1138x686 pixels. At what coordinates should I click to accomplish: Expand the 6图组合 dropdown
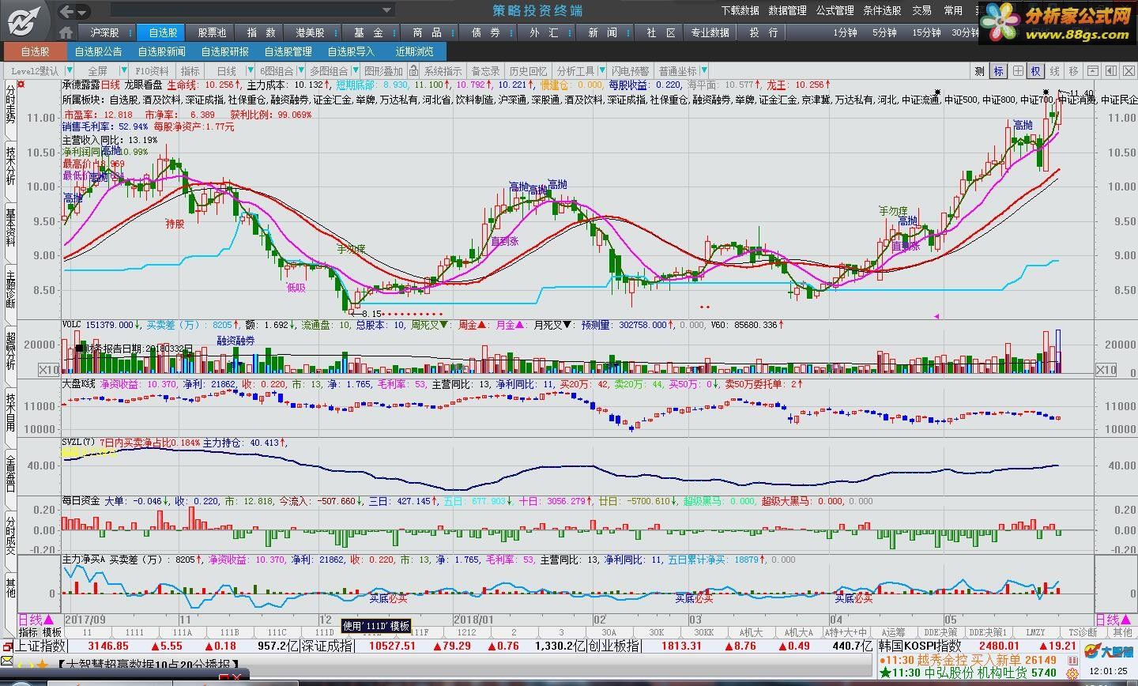(300, 71)
